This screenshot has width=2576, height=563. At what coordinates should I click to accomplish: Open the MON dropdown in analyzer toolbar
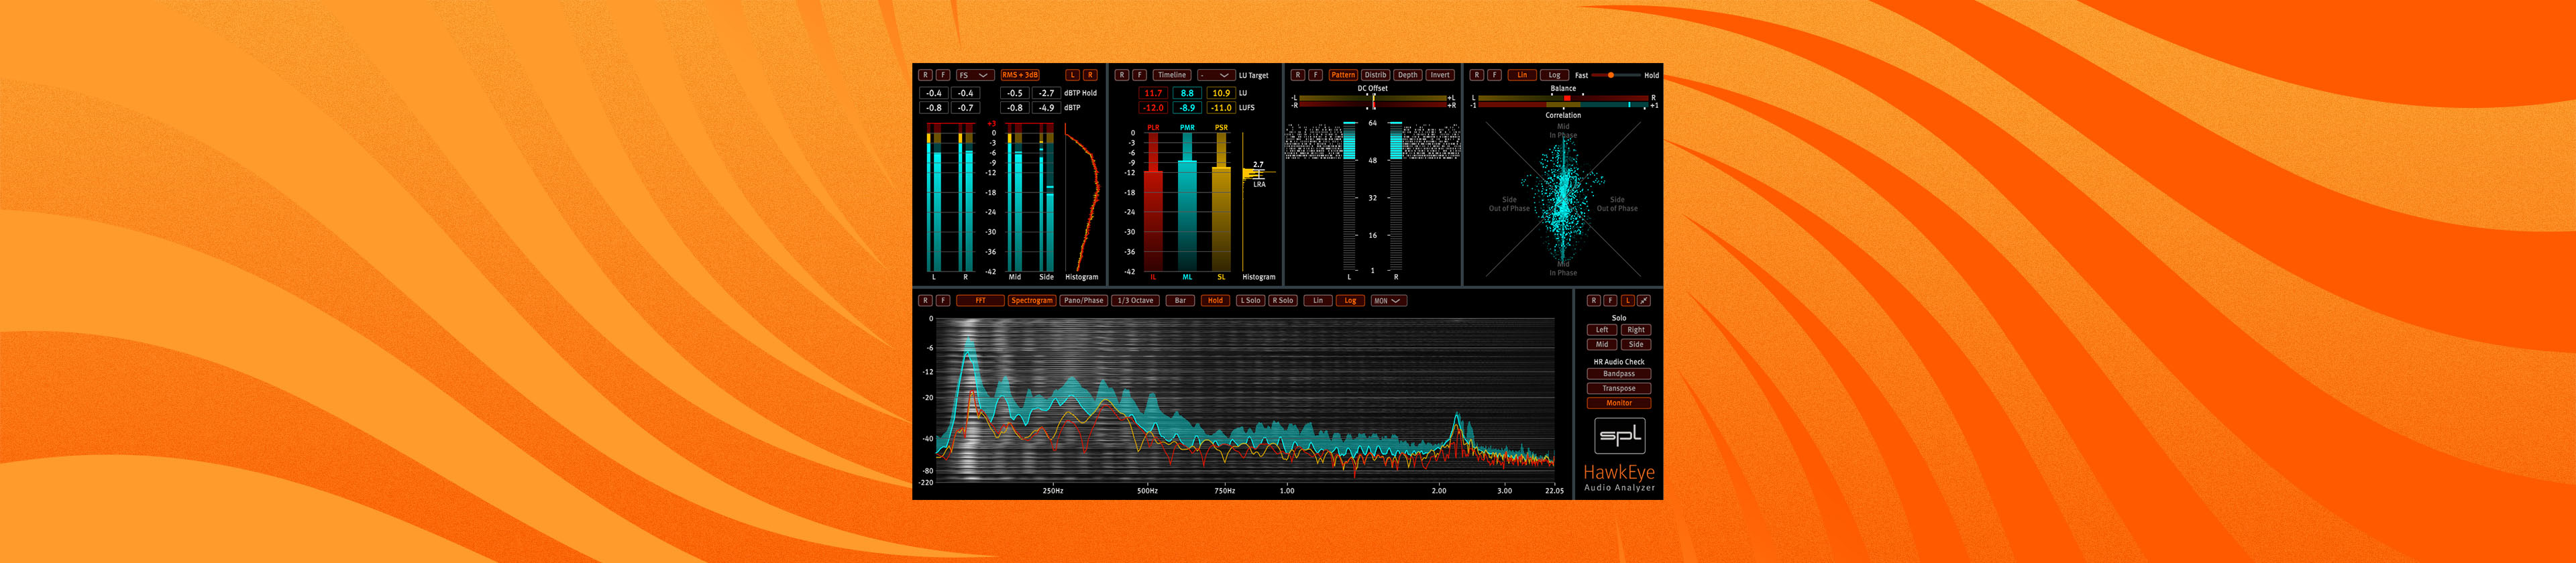pyautogui.click(x=1388, y=300)
